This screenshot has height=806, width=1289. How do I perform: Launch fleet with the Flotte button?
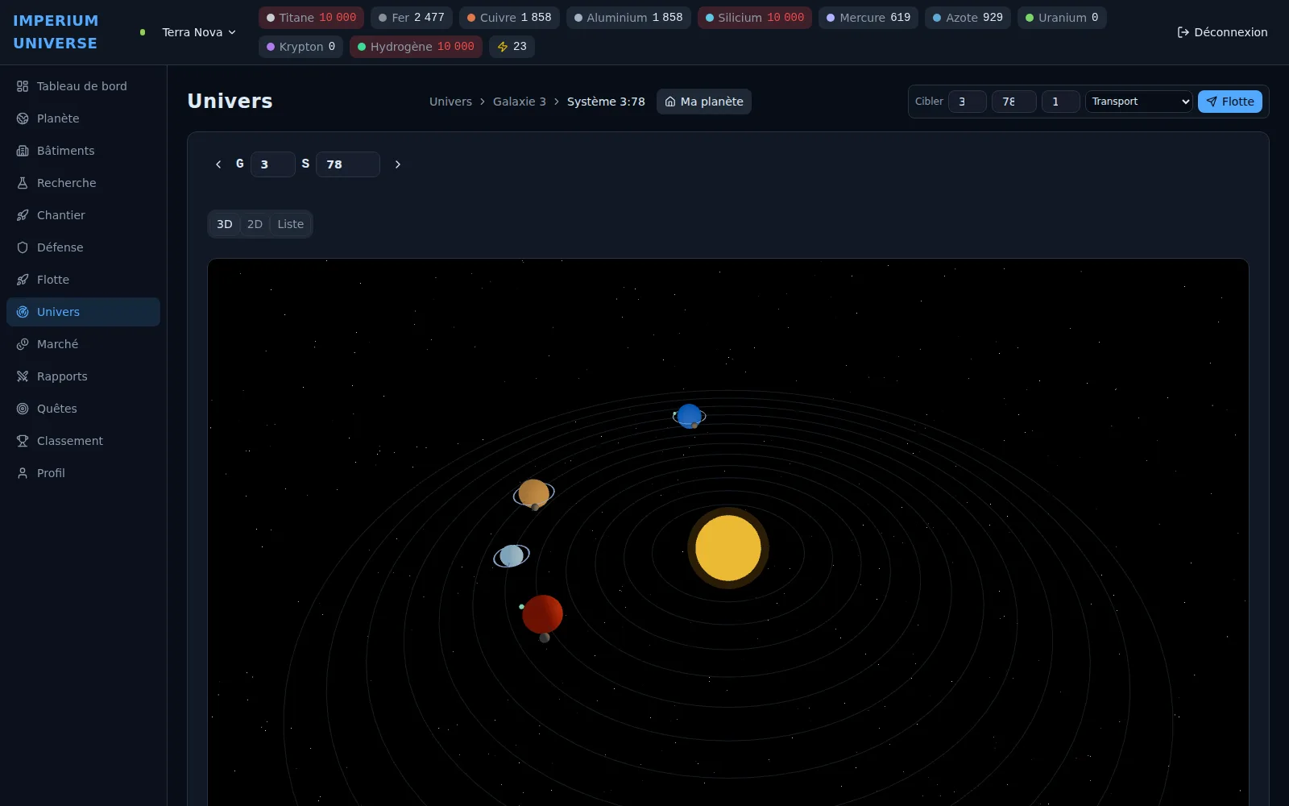point(1230,102)
